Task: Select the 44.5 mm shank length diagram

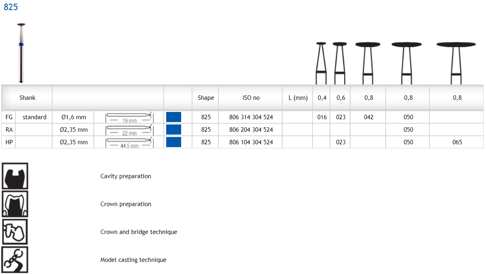Action: pyautogui.click(x=129, y=143)
